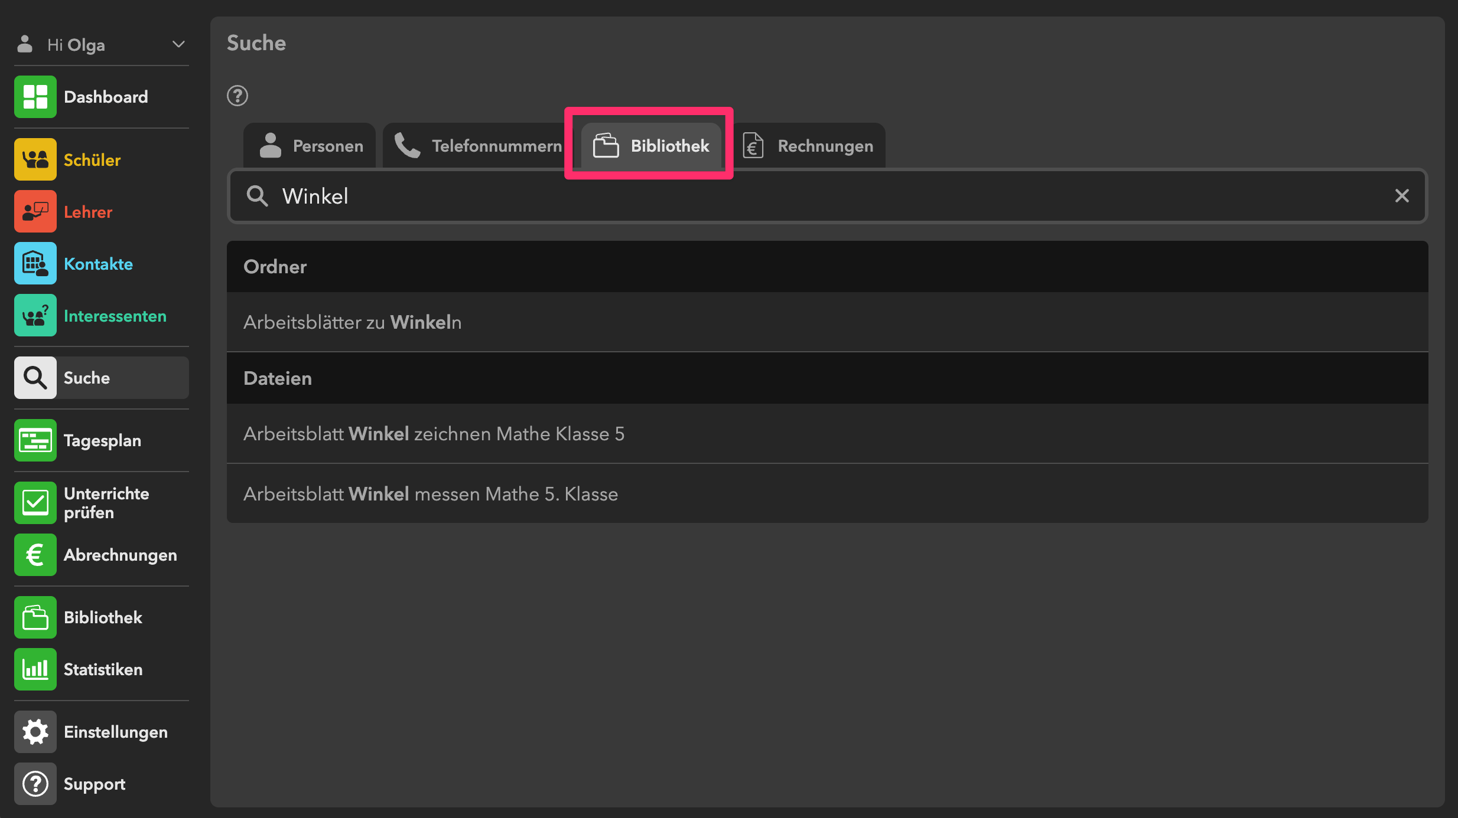This screenshot has width=1458, height=818.
Task: Open the Tagesplan sidebar icon
Action: tap(35, 440)
